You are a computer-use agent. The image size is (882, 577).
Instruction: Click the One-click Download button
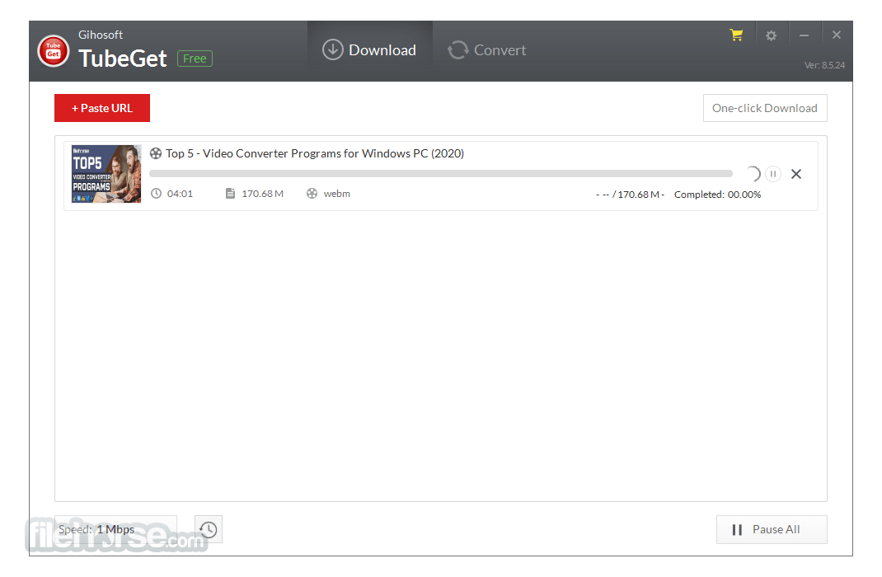coord(765,108)
